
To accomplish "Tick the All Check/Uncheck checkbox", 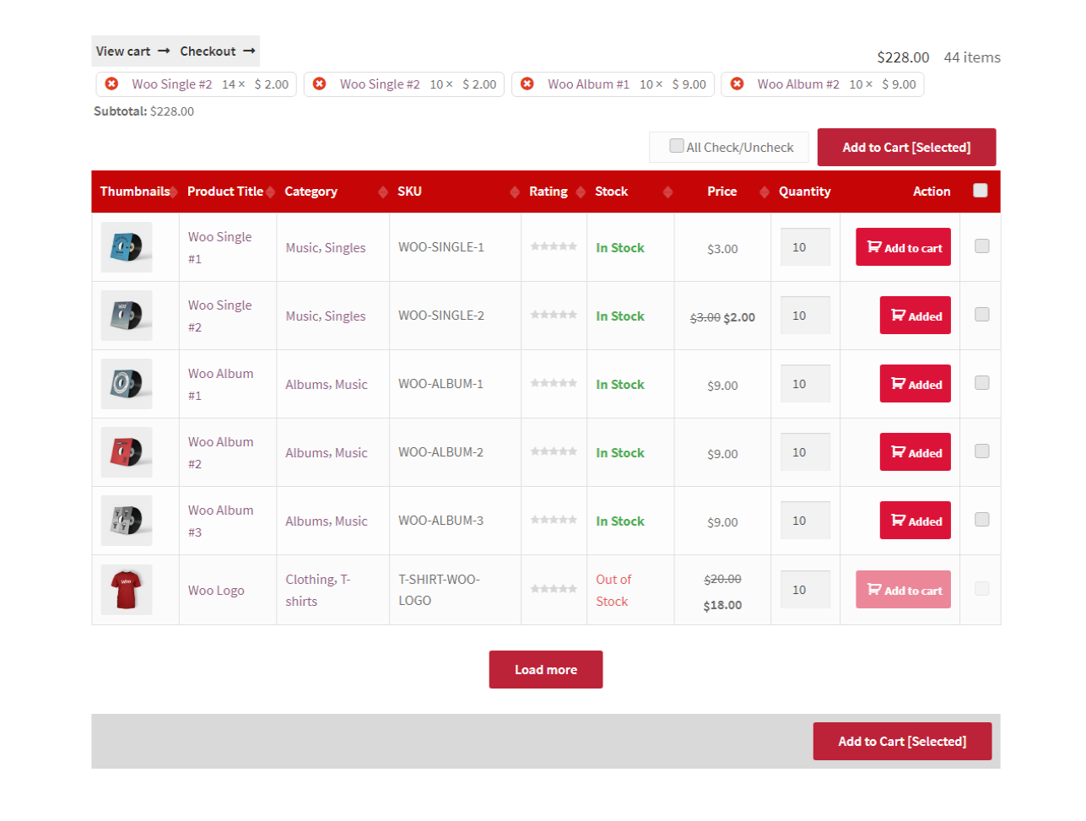I will [677, 146].
